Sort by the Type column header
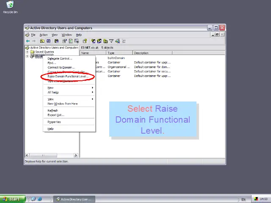This screenshot has width=271, height=203. tap(119, 53)
